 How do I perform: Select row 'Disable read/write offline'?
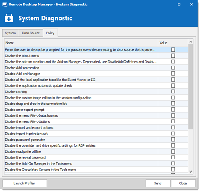[x=96, y=151]
